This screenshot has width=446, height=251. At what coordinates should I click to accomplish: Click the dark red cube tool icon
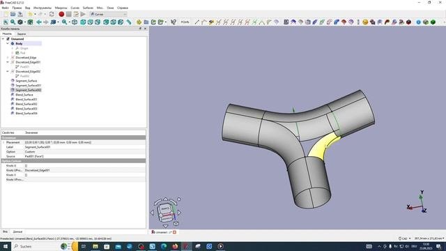click(x=408, y=22)
